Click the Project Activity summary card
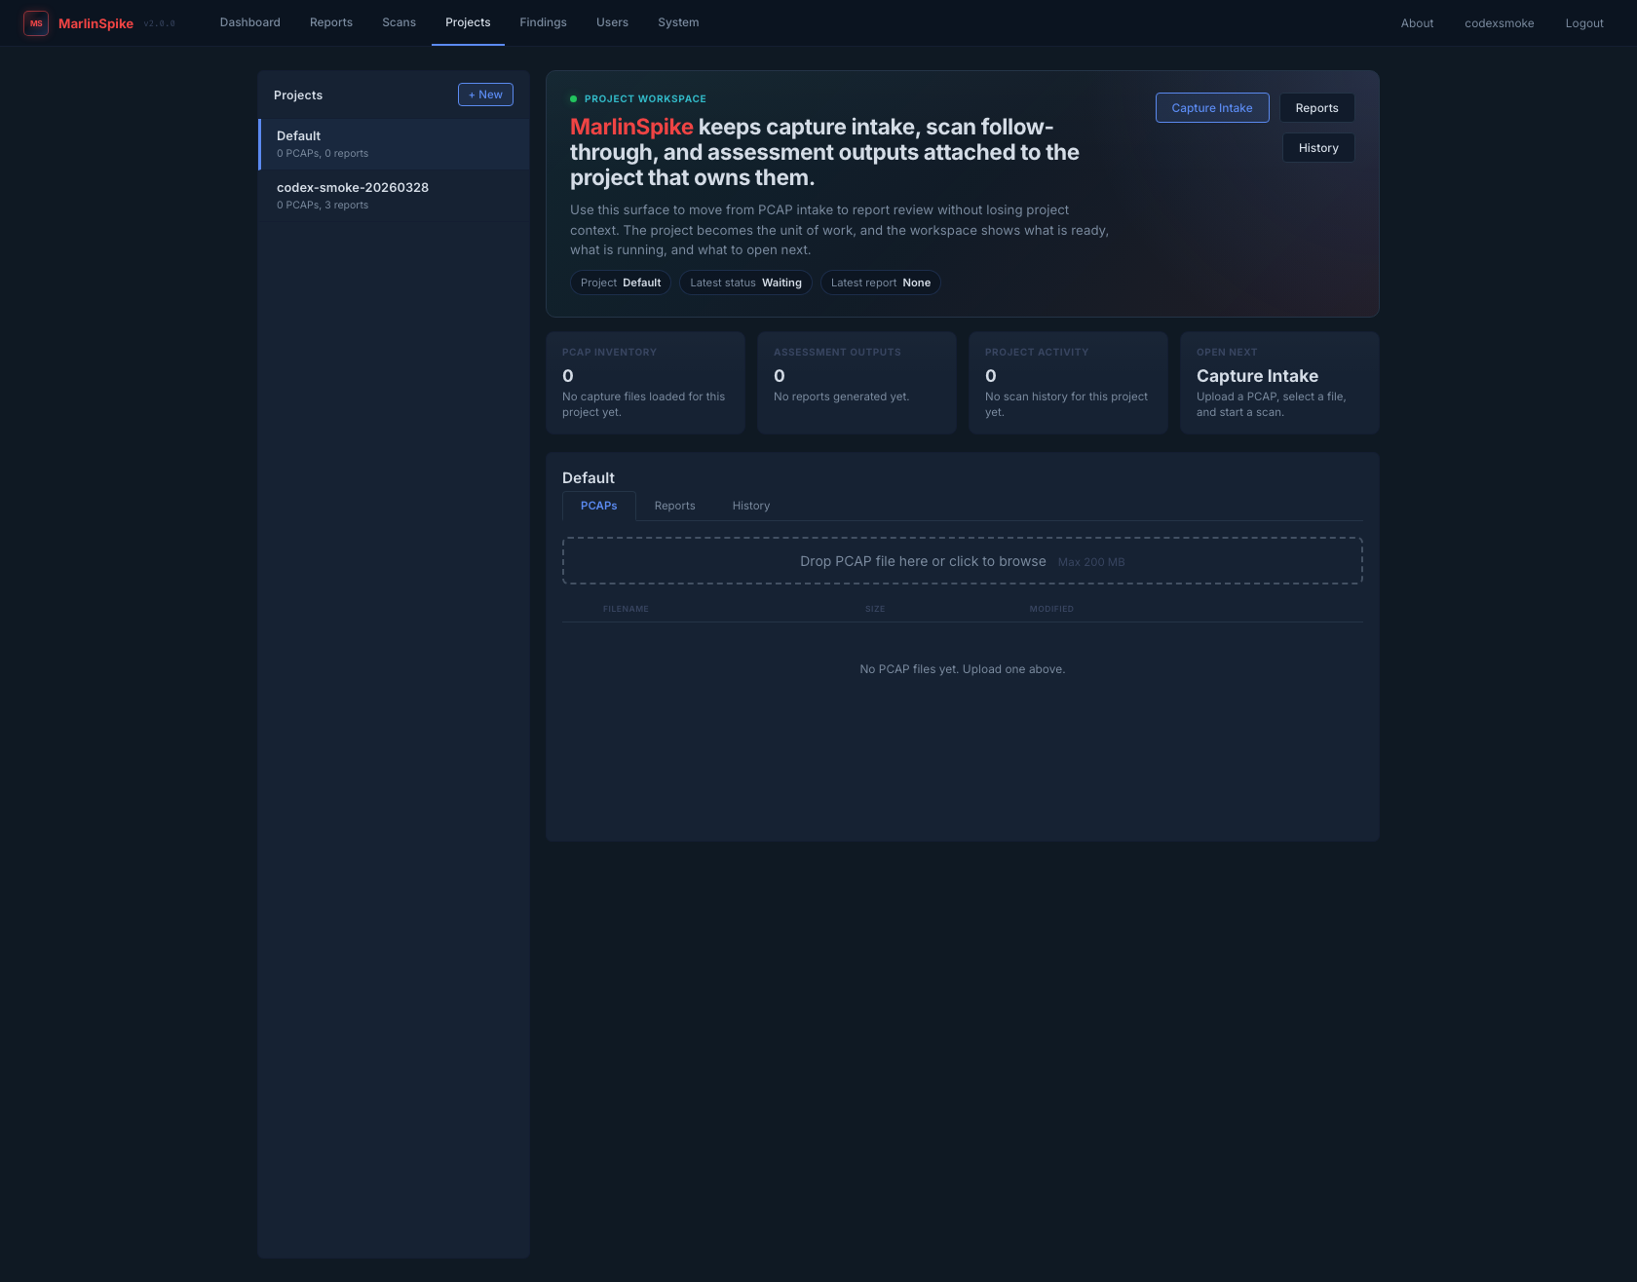The image size is (1637, 1282). (x=1068, y=383)
